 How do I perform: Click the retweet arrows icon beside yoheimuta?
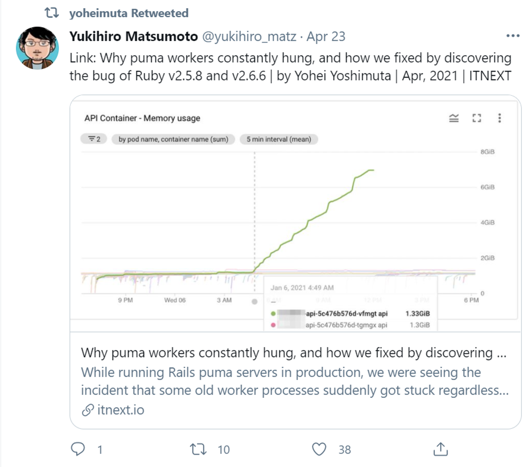click(51, 13)
